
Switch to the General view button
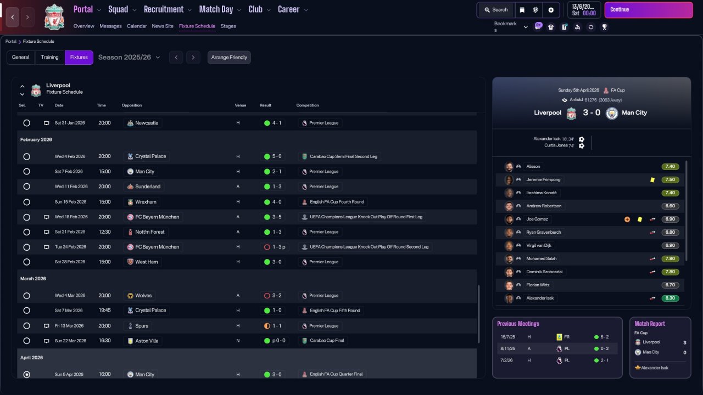20,58
